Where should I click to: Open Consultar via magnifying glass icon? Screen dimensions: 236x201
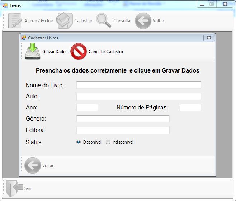point(104,21)
